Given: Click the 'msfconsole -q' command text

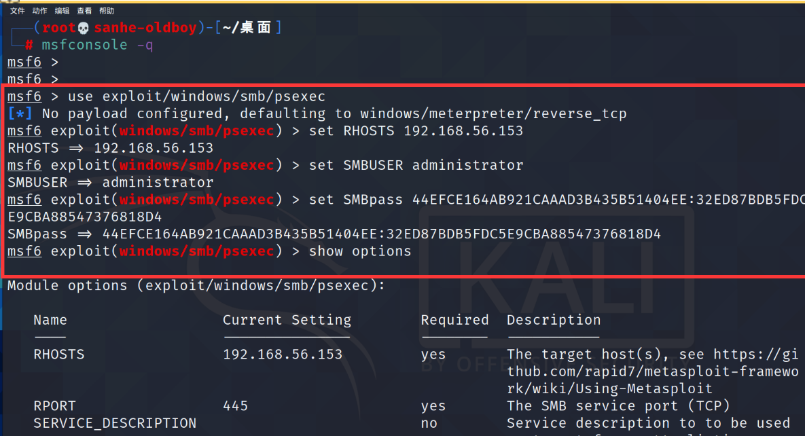Looking at the screenshot, I should [x=97, y=46].
